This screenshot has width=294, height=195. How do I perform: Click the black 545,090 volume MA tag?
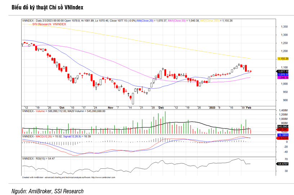coord(283,127)
